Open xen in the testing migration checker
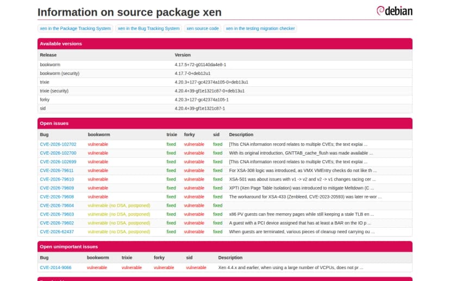Screen dimensions: 450x281 260,28
